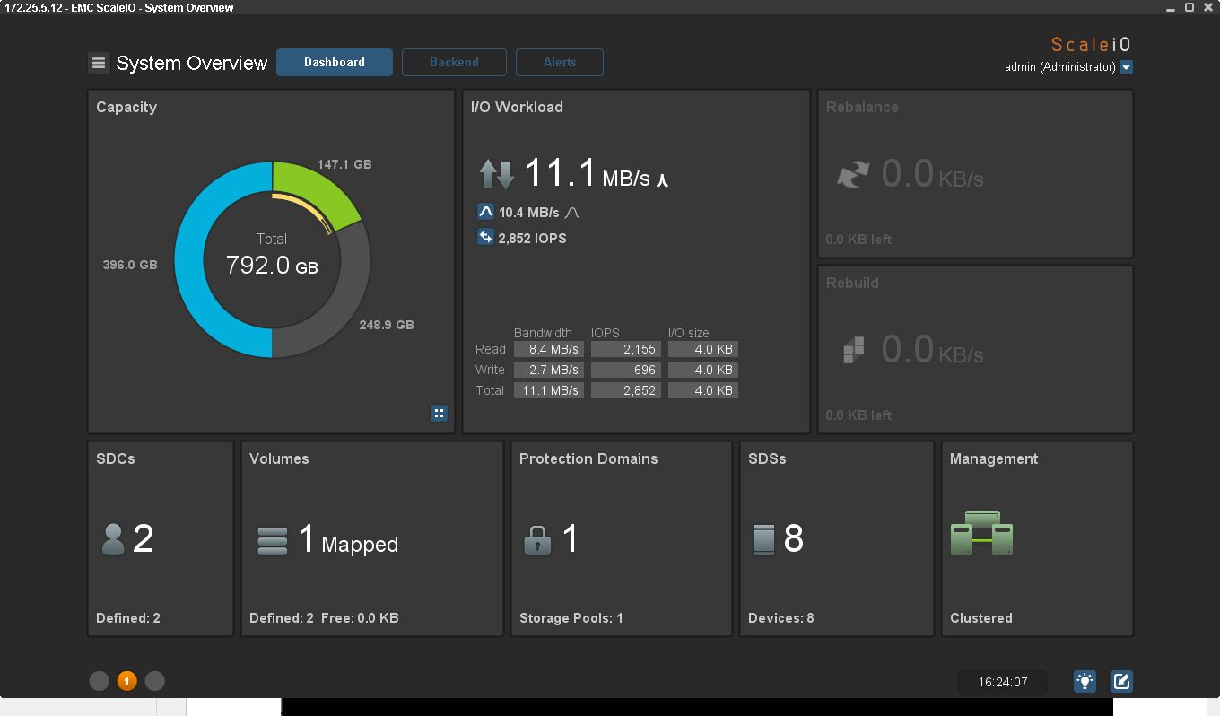
Task: Click the curve icon after 10.4 MB/s
Action: 572,214
